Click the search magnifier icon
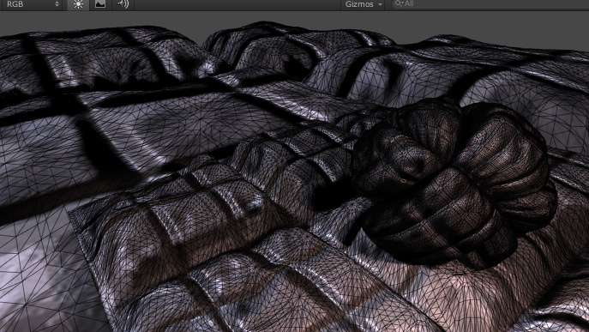The height and width of the screenshot is (332, 589). (399, 3)
